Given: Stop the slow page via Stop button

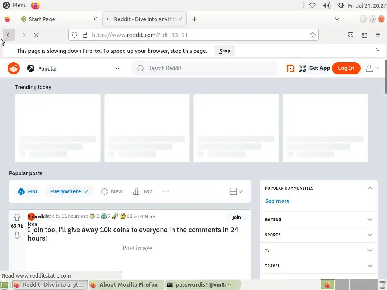Looking at the screenshot, I should [x=224, y=51].
